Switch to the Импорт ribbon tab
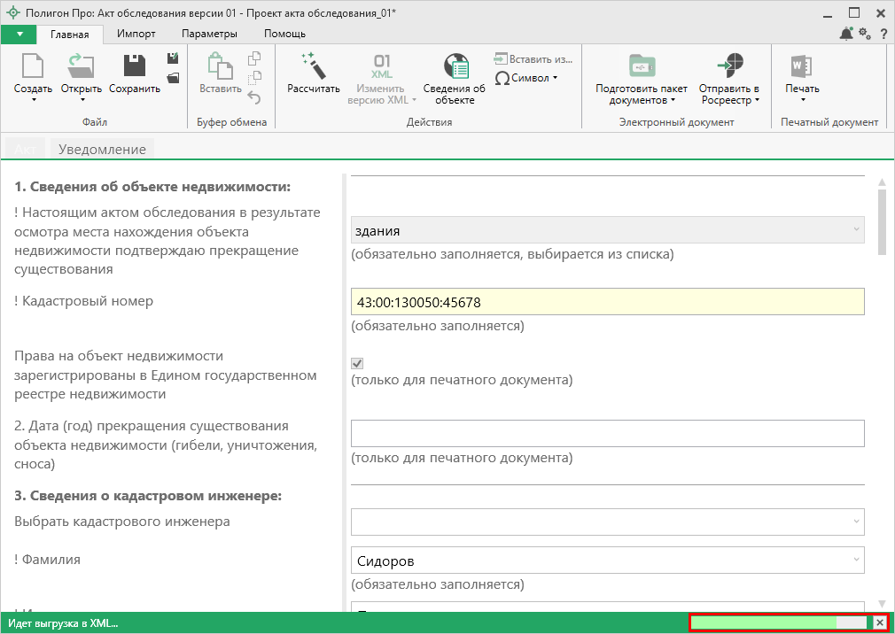The width and height of the screenshot is (895, 634). (136, 34)
